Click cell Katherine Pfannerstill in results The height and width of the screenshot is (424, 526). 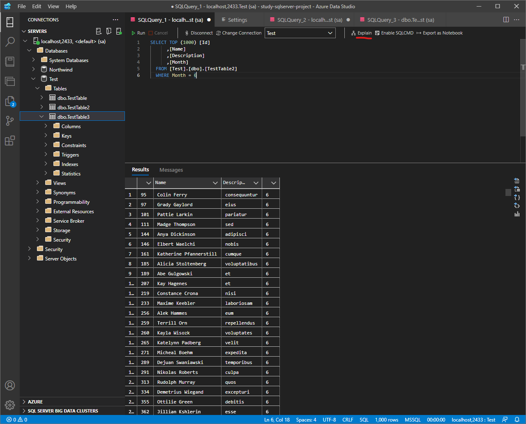click(x=187, y=254)
